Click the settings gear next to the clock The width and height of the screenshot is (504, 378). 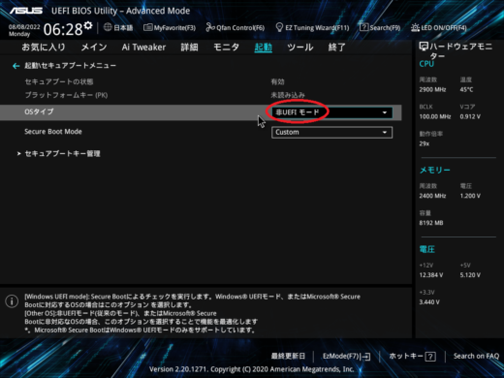coord(88,26)
